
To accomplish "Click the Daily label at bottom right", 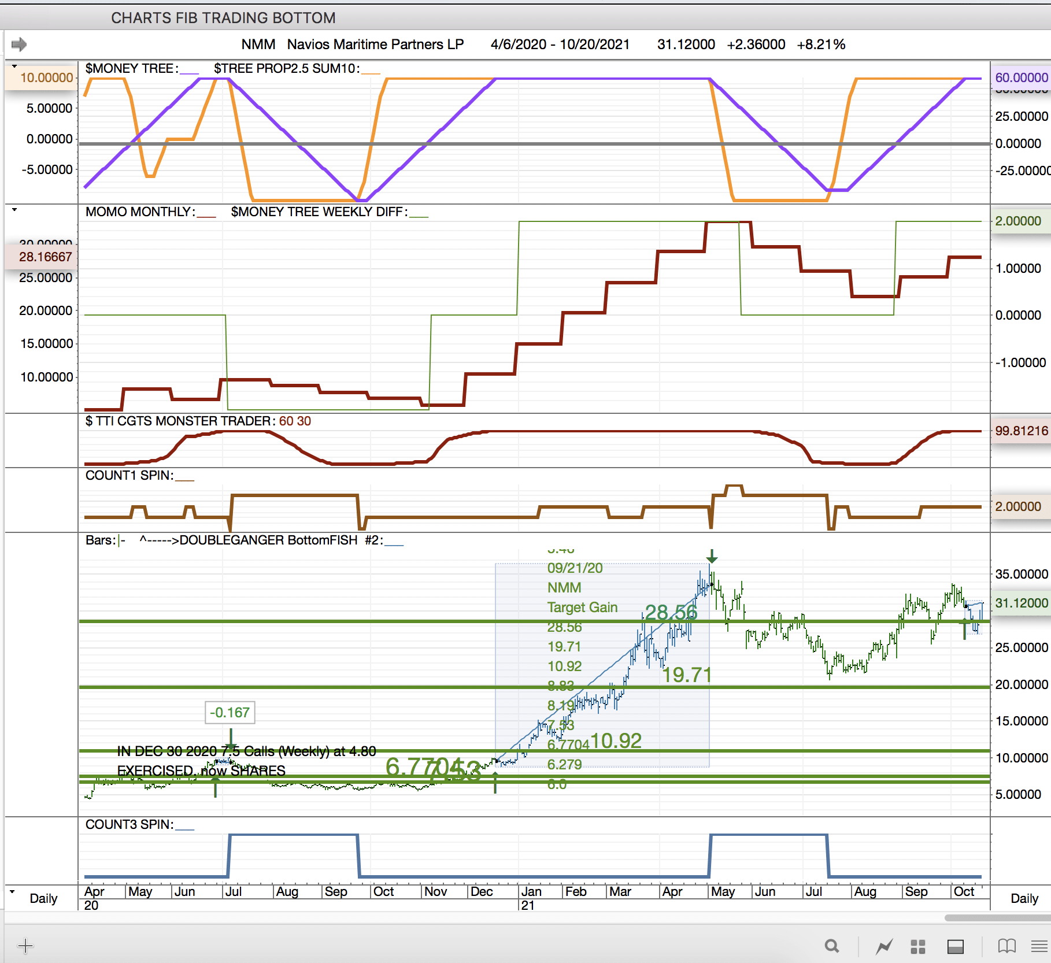I will 1024,898.
